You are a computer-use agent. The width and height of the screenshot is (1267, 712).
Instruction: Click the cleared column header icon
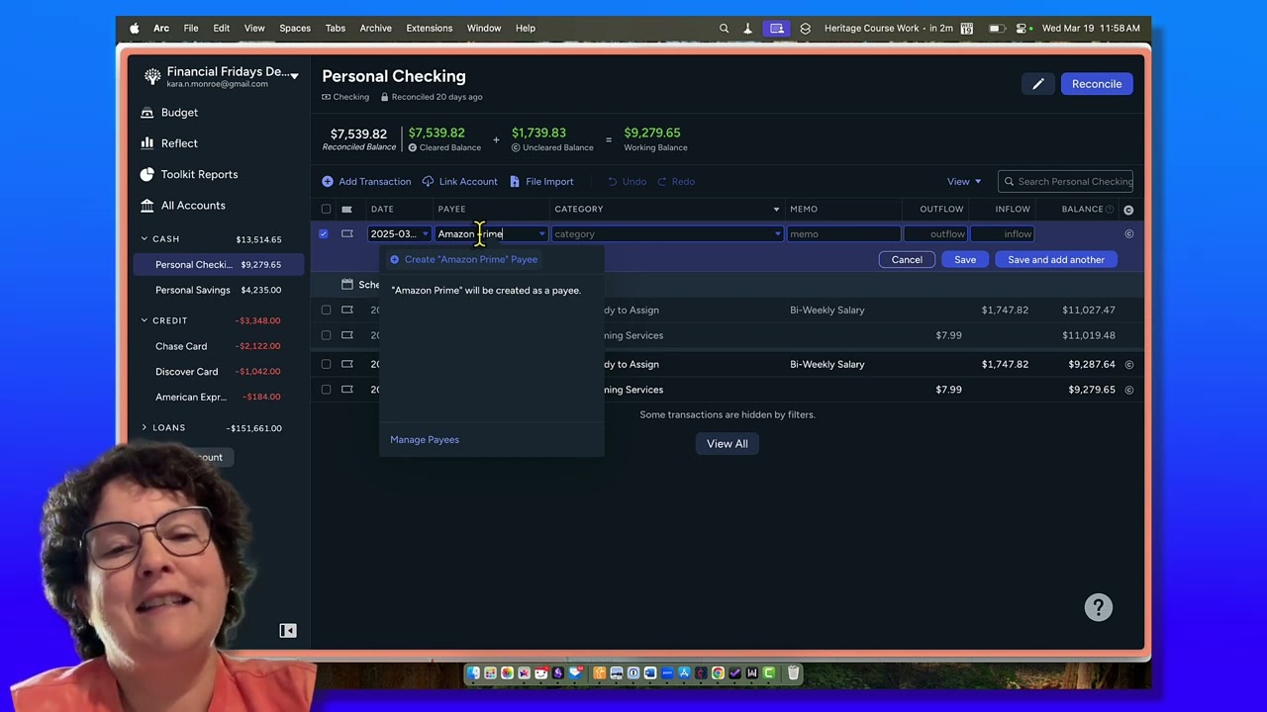1128,210
